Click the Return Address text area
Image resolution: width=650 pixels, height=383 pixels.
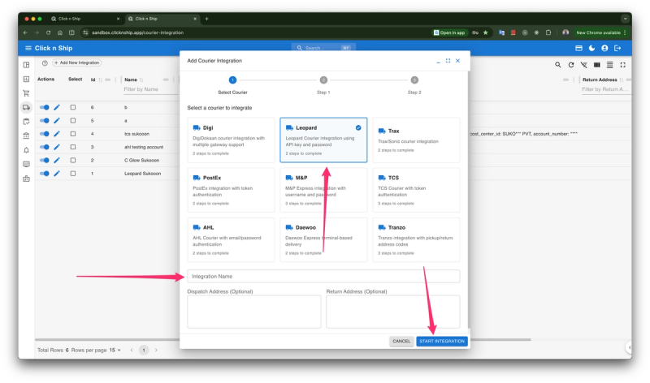click(x=393, y=312)
